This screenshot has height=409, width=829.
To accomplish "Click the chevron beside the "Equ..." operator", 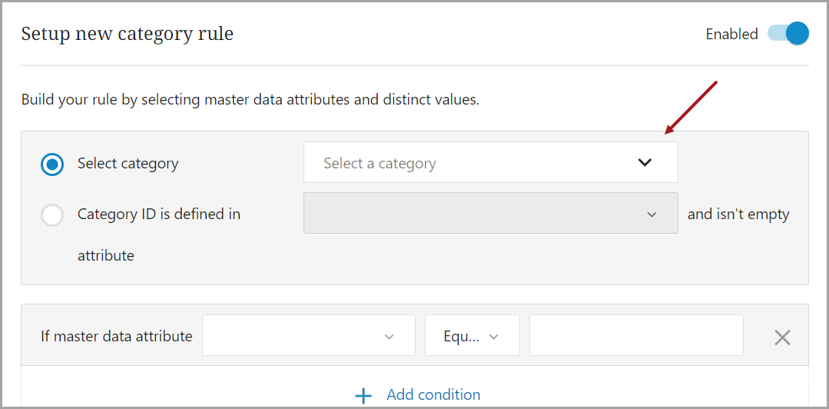I will coord(494,337).
